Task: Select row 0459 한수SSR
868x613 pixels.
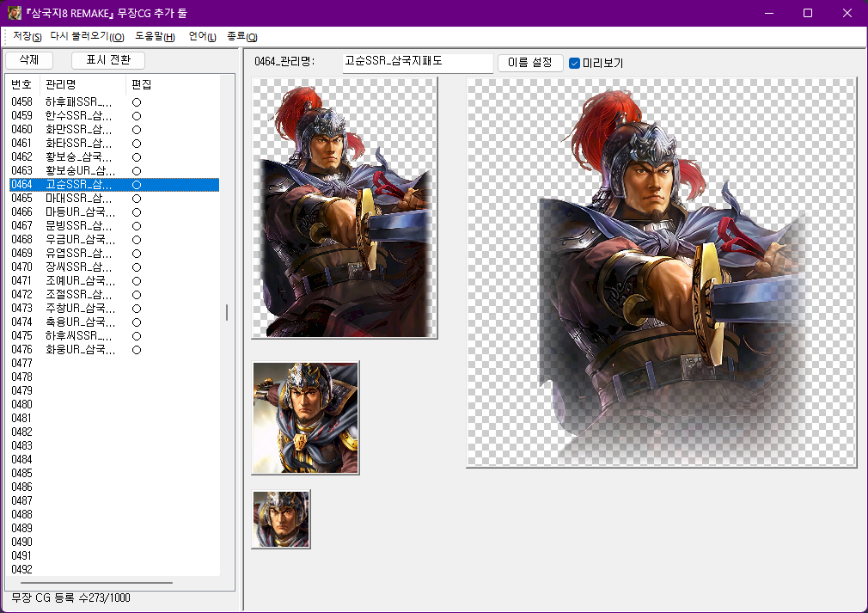Action: click(x=114, y=116)
